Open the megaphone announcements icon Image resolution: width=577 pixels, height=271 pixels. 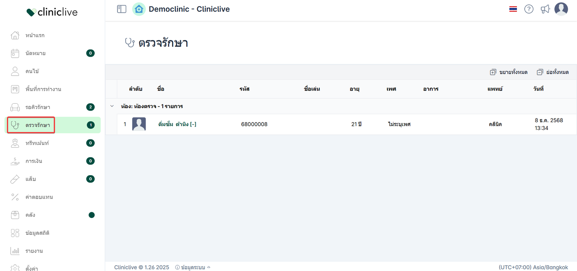[545, 9]
